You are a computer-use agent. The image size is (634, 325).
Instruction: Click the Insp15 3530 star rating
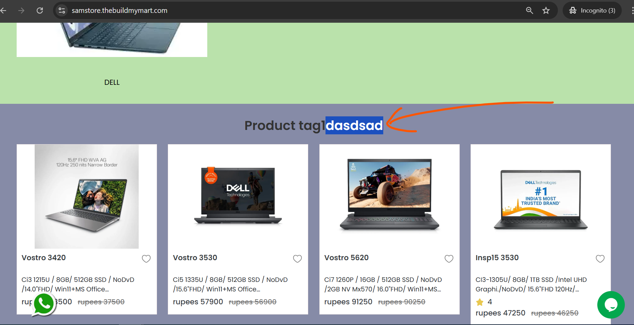point(484,302)
